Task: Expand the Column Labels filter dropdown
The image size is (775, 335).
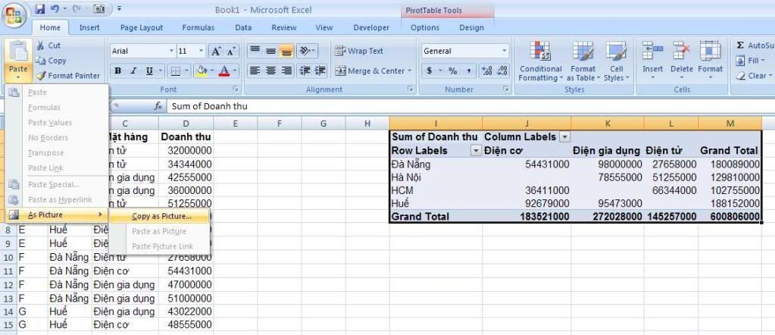Action: (x=564, y=137)
